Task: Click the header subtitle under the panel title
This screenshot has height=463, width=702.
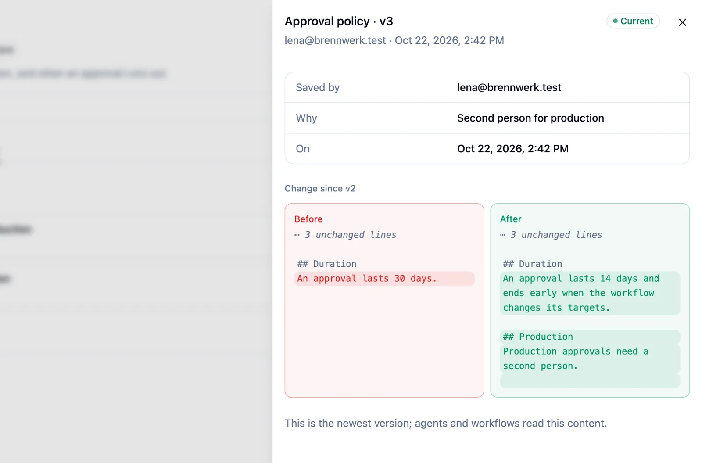Action: click(x=394, y=40)
